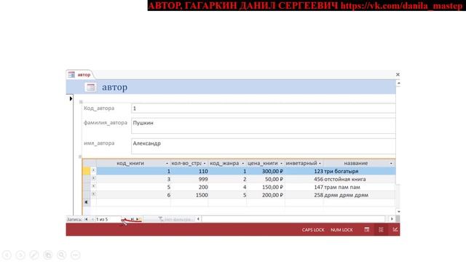Click the автор tab's form icon

coord(71,74)
